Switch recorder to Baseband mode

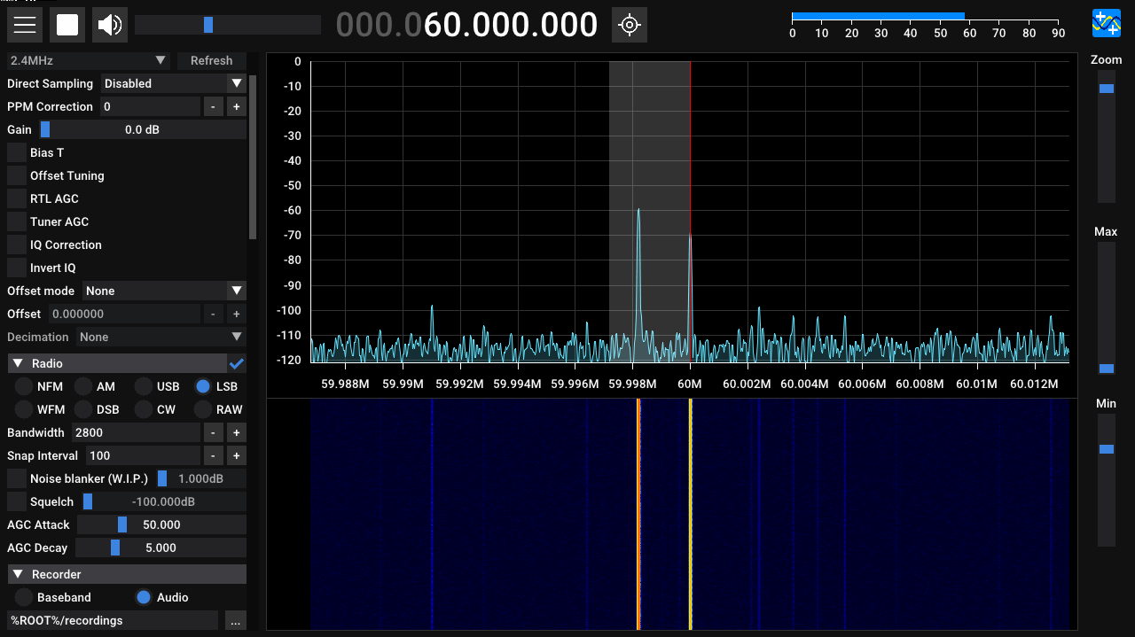click(22, 596)
